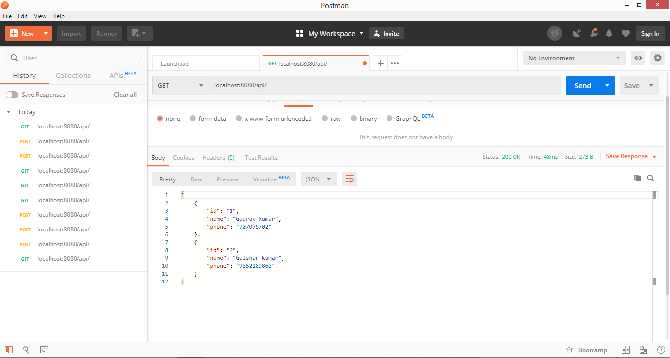Select the GraphQL body radio button
The image size is (670, 358).
point(390,118)
